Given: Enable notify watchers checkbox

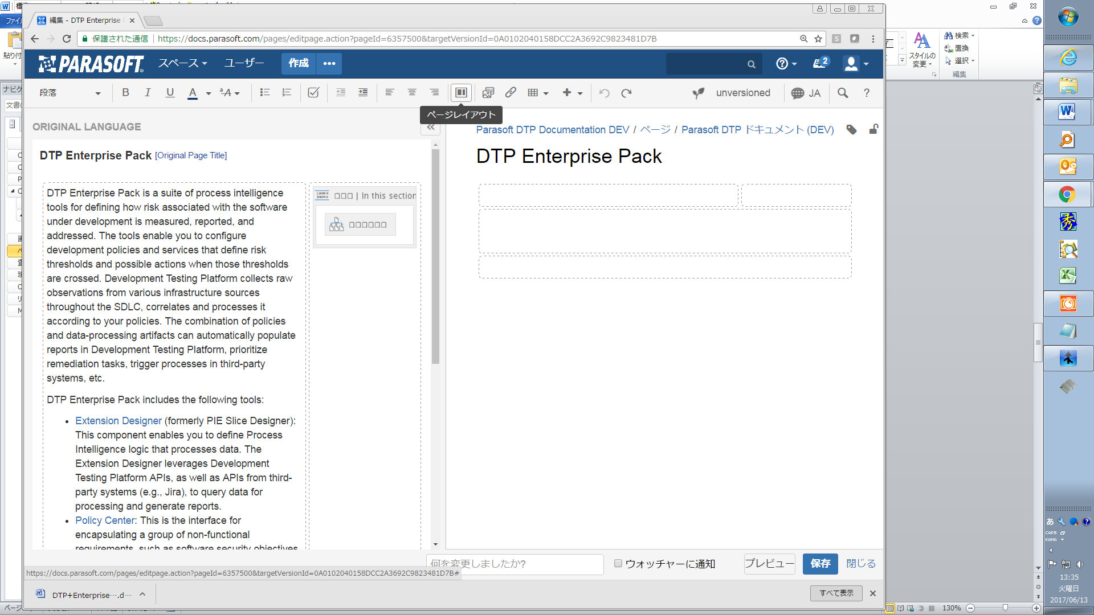Looking at the screenshot, I should [x=618, y=563].
